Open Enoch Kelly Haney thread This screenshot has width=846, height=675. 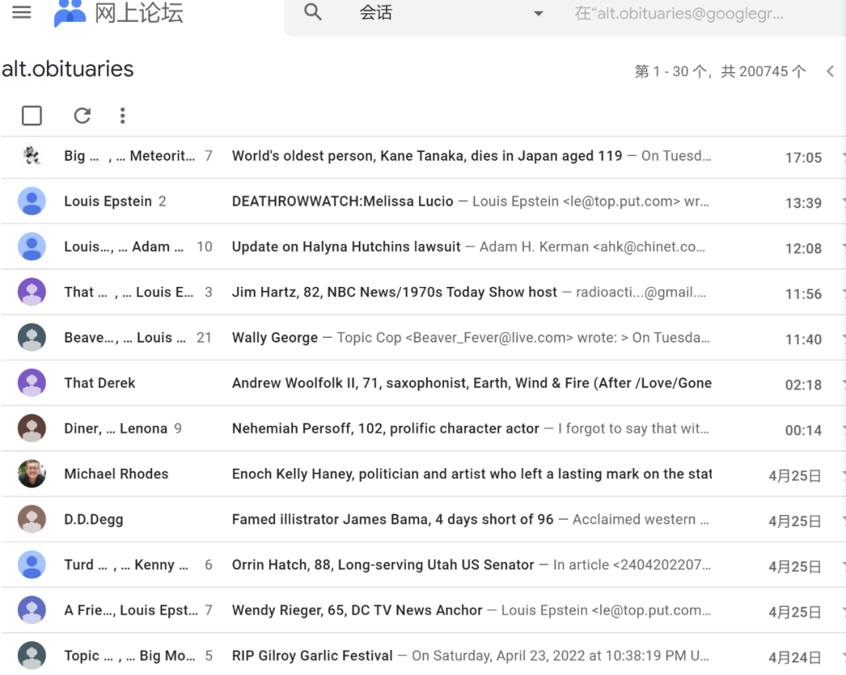472,474
